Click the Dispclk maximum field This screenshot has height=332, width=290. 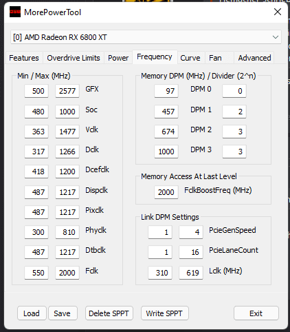pos(67,192)
